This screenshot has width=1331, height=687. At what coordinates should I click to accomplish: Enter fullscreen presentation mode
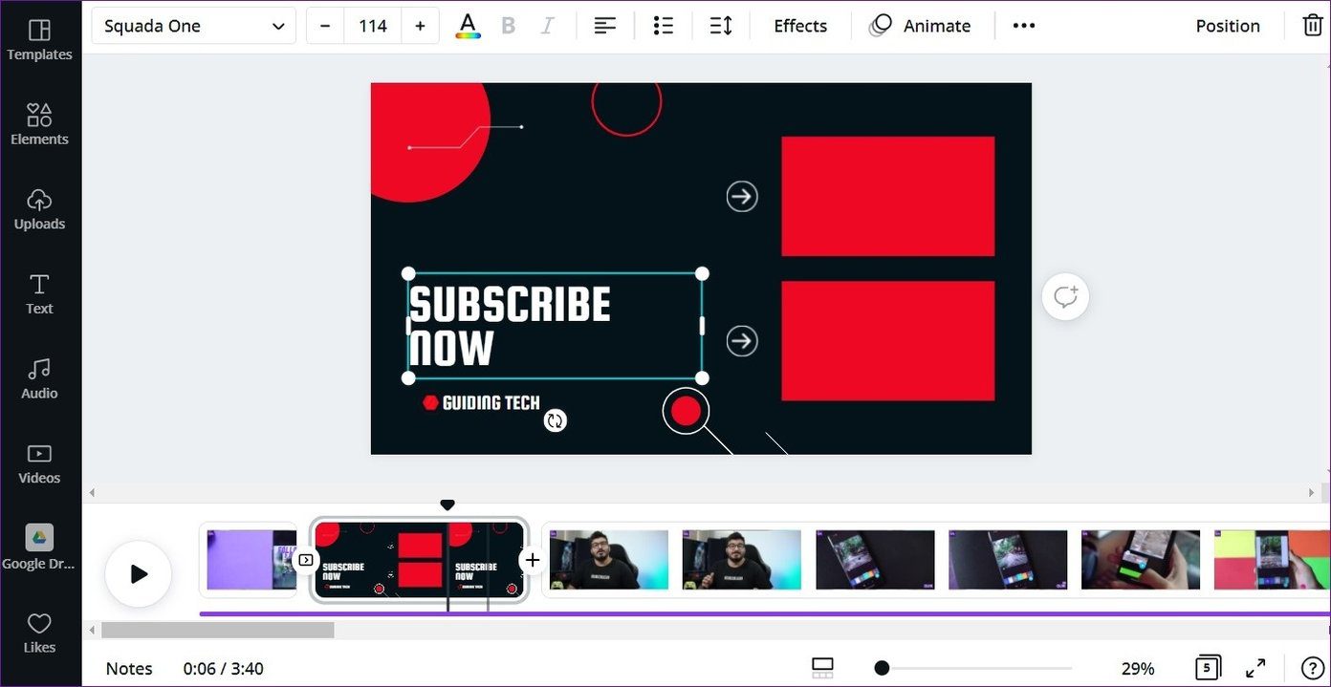[x=1255, y=668]
